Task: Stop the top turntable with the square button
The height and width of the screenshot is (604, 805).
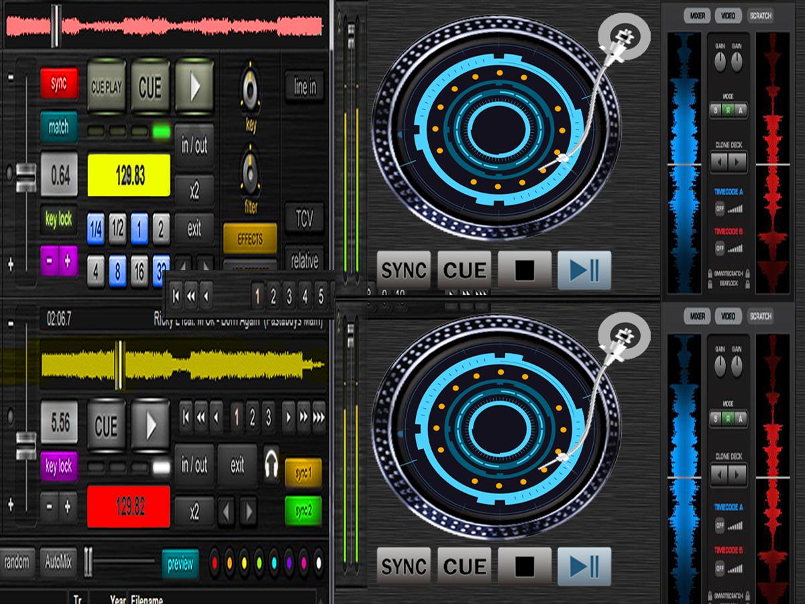Action: point(525,270)
